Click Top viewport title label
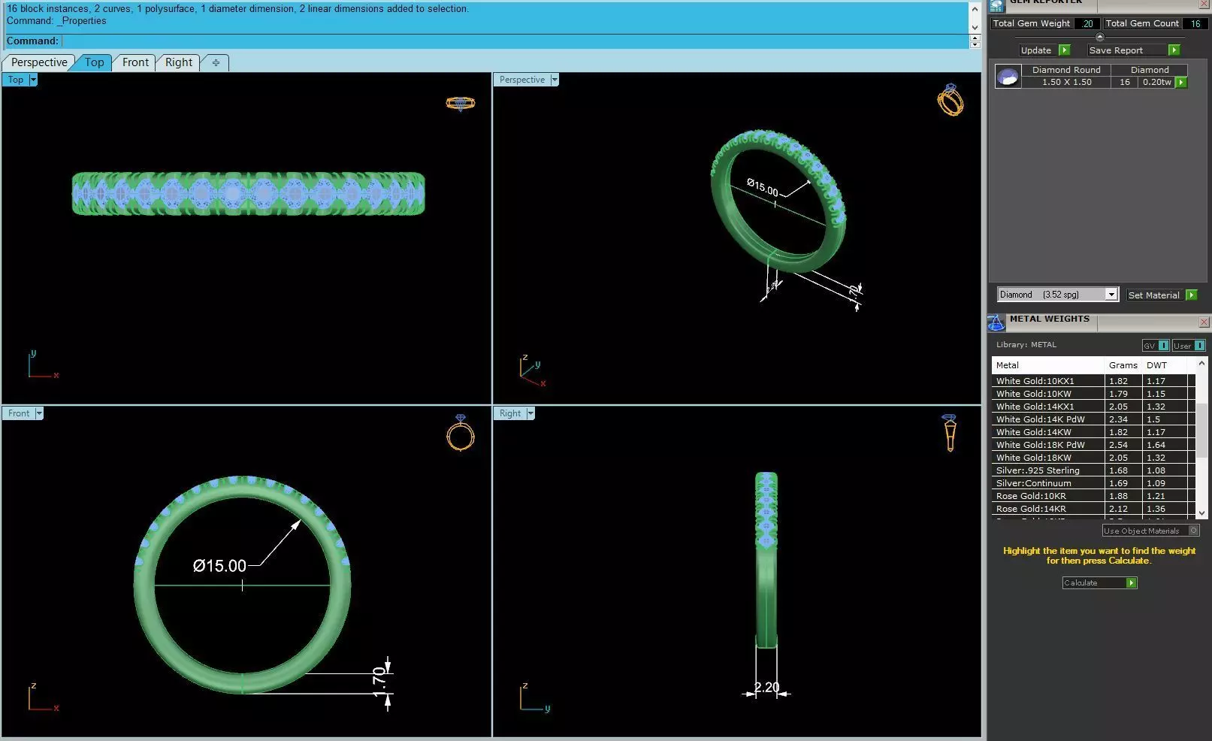The height and width of the screenshot is (741, 1212). pos(16,80)
